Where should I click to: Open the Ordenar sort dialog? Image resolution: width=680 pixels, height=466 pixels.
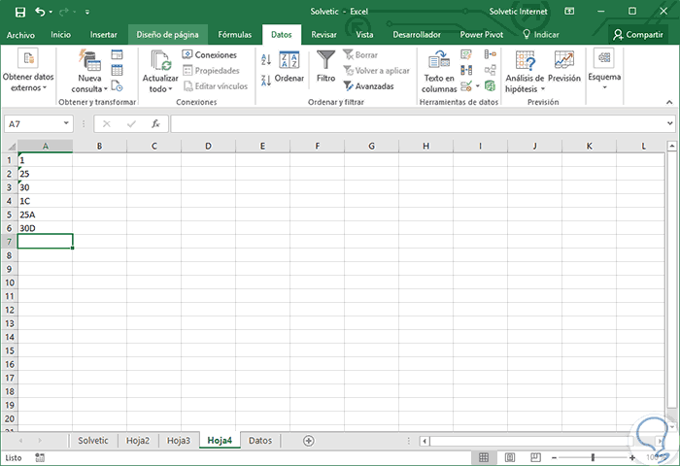[x=289, y=67]
